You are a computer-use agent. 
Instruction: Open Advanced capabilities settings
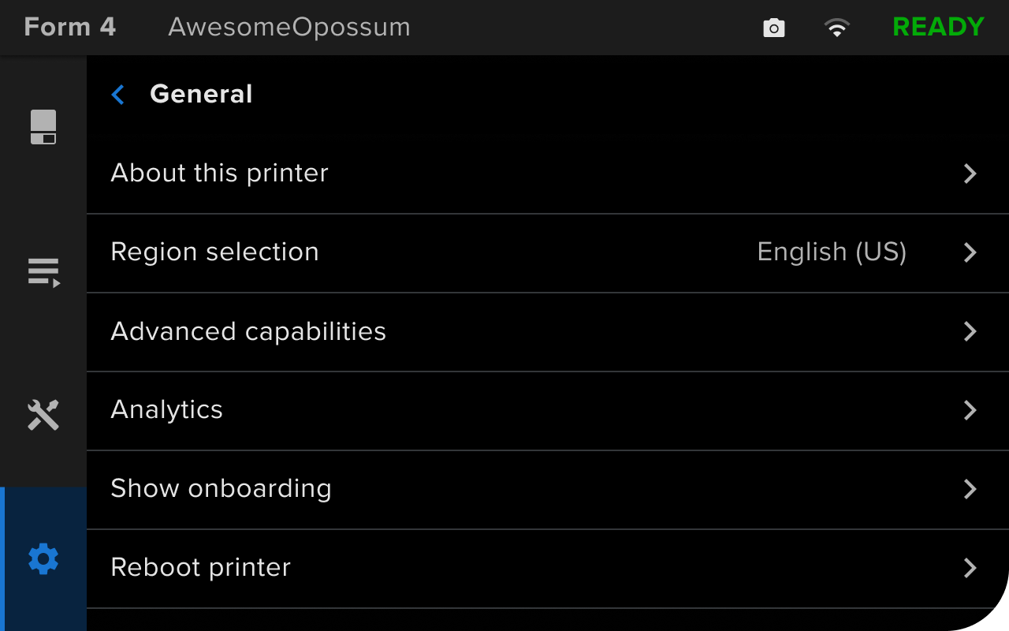[248, 331]
